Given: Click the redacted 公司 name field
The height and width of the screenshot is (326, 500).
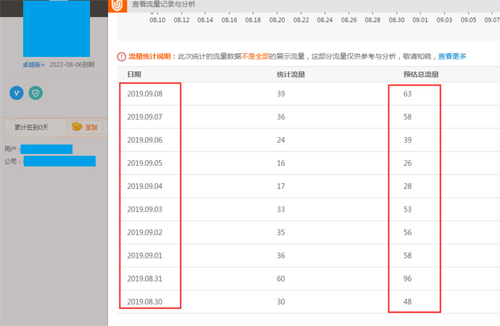Looking at the screenshot, I should point(59,161).
